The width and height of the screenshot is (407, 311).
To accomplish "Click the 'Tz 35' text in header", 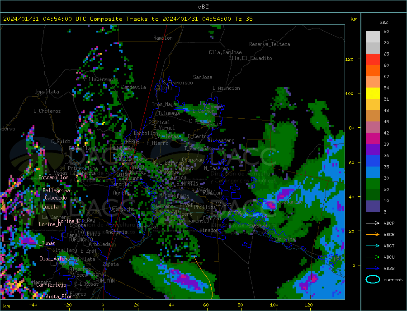I will (243, 19).
